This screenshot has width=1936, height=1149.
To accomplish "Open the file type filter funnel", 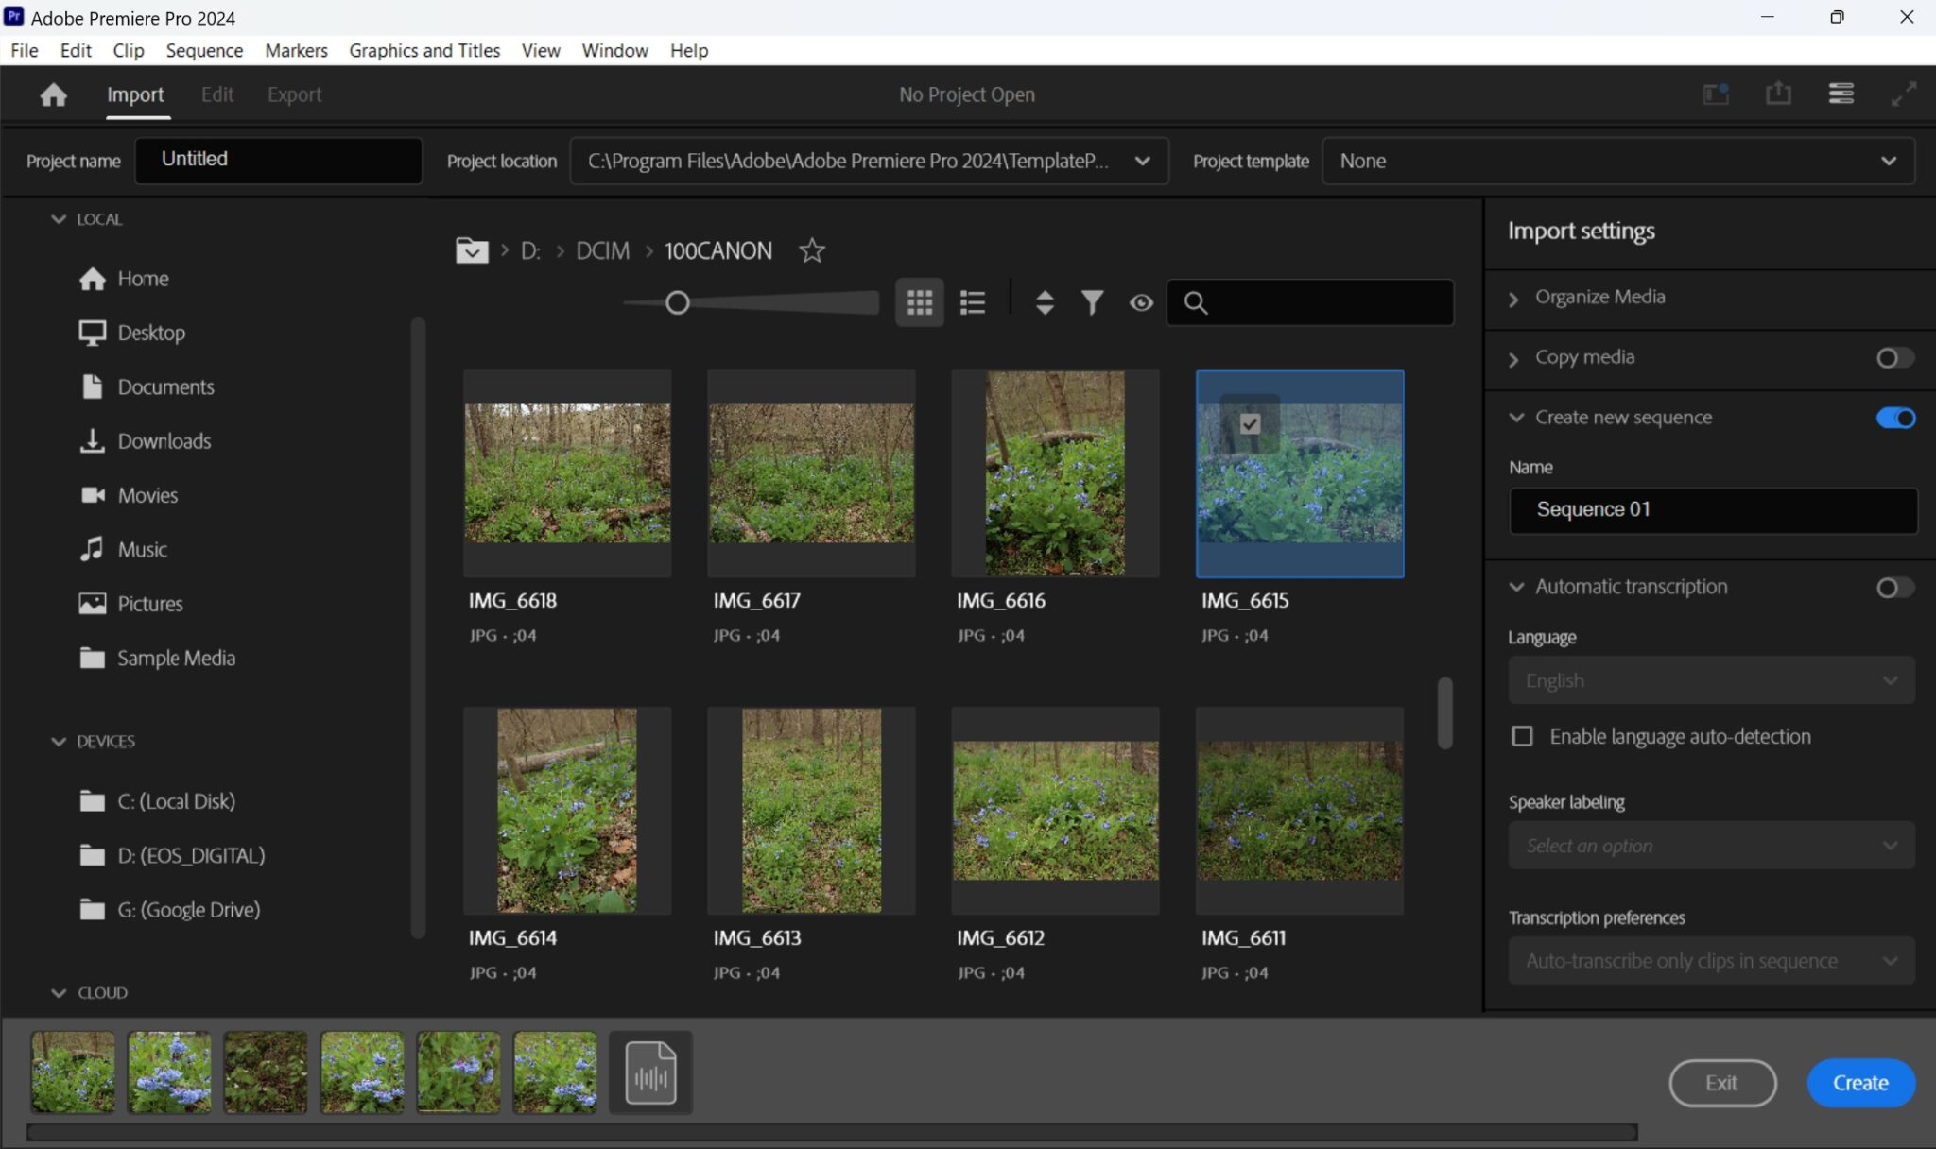I will pos(1092,302).
